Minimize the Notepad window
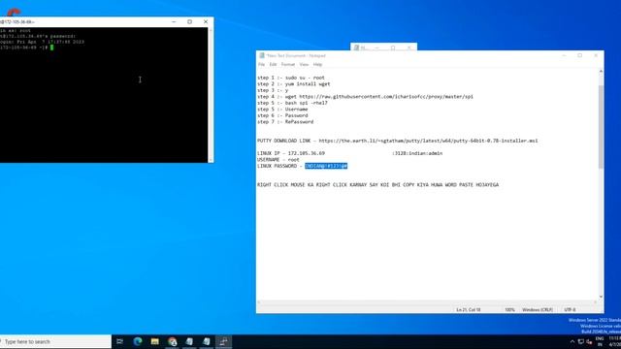Viewport: 621px width, 349px height. tap(564, 56)
